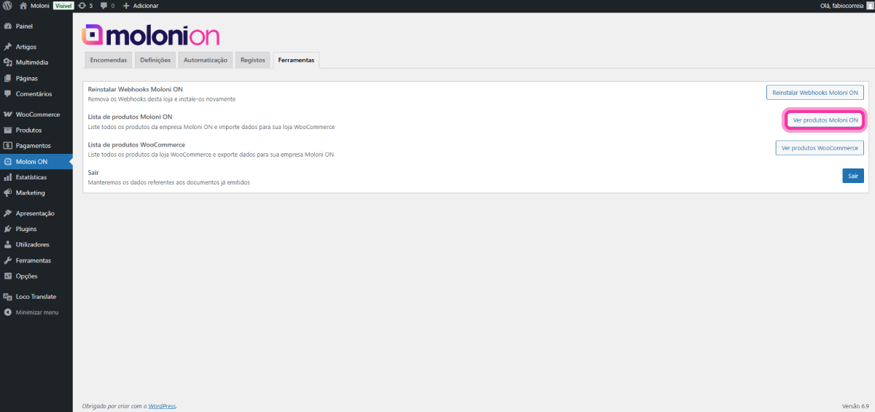
Task: Open the Automatização tab
Action: [x=206, y=61]
